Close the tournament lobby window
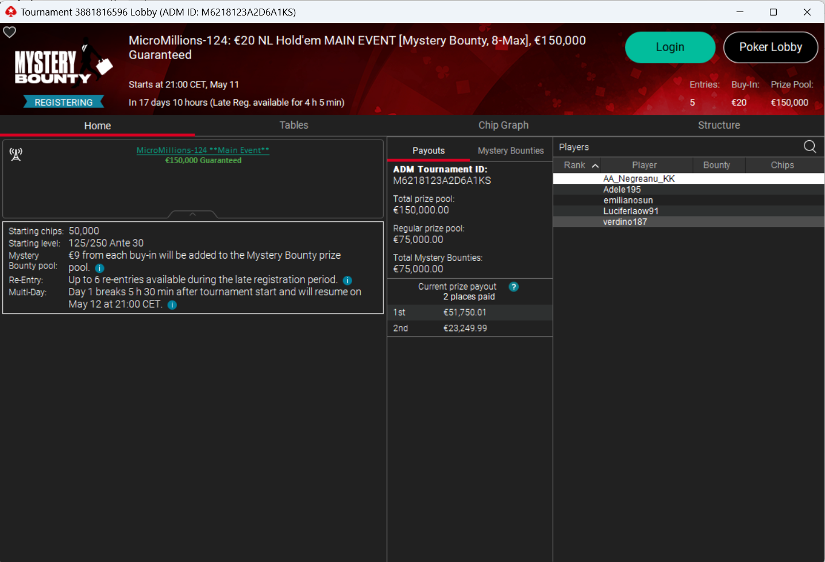Screen dimensions: 825x562 click(807, 11)
